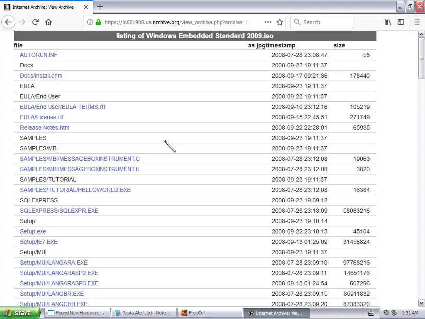The height and width of the screenshot is (319, 425).
Task: Open page actions three-dot menu
Action: pyautogui.click(x=268, y=22)
